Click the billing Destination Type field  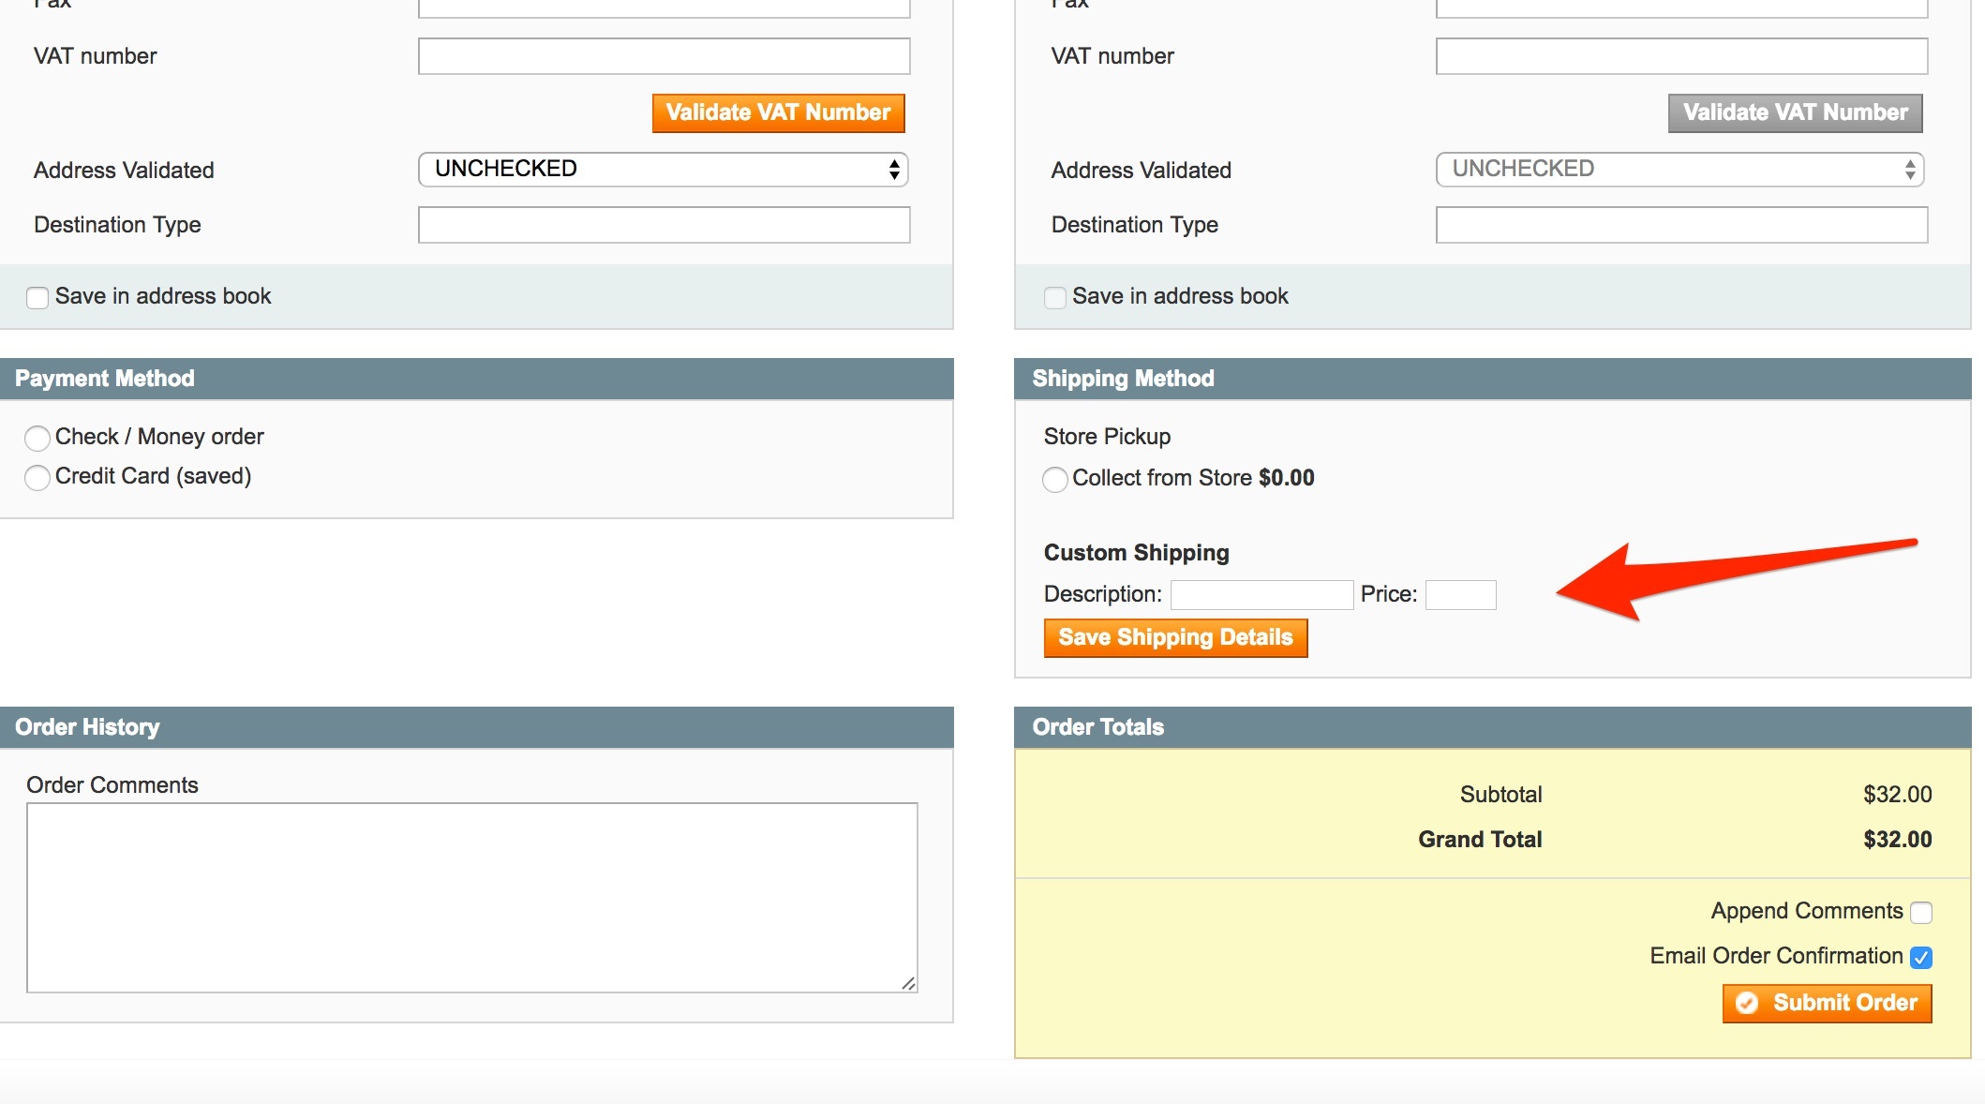pos(664,225)
